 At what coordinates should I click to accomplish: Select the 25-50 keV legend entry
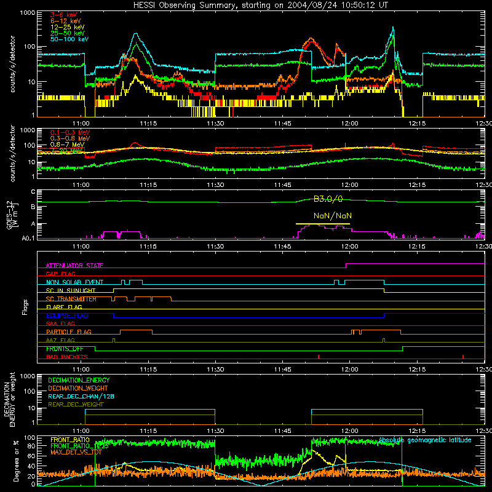[x=67, y=33]
